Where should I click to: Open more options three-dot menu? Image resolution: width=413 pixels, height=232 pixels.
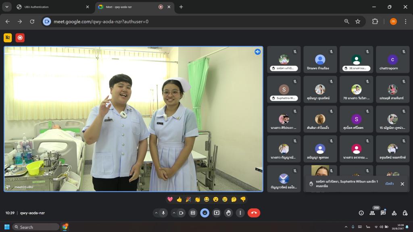240,213
